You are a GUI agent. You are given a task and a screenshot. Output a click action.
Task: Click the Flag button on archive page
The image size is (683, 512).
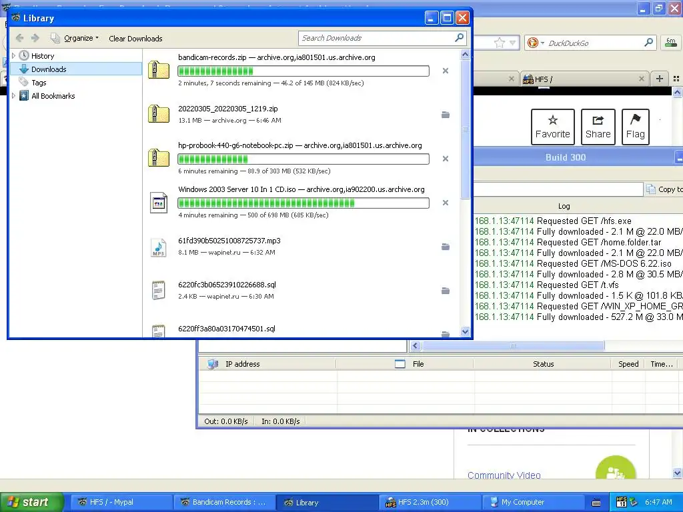tap(636, 127)
